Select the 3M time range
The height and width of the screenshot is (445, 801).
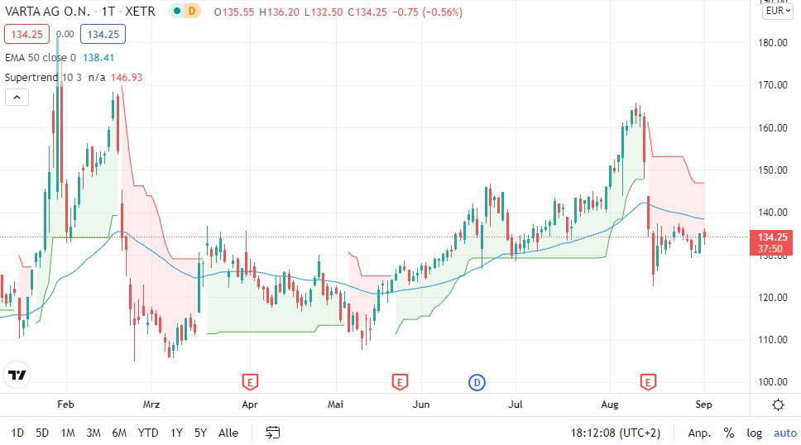click(x=93, y=433)
